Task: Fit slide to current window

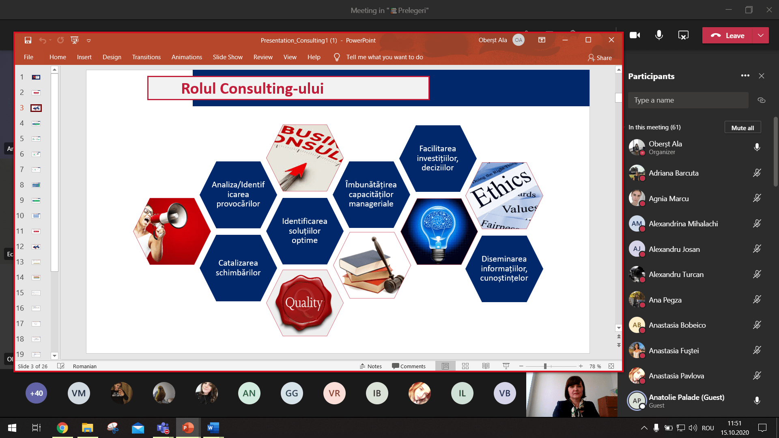Action: pyautogui.click(x=611, y=366)
